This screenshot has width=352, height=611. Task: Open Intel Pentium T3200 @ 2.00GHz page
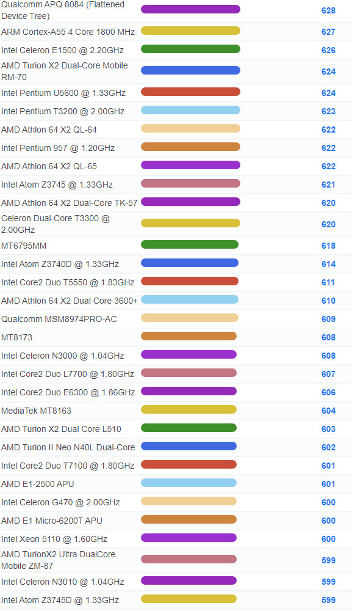pyautogui.click(x=63, y=111)
